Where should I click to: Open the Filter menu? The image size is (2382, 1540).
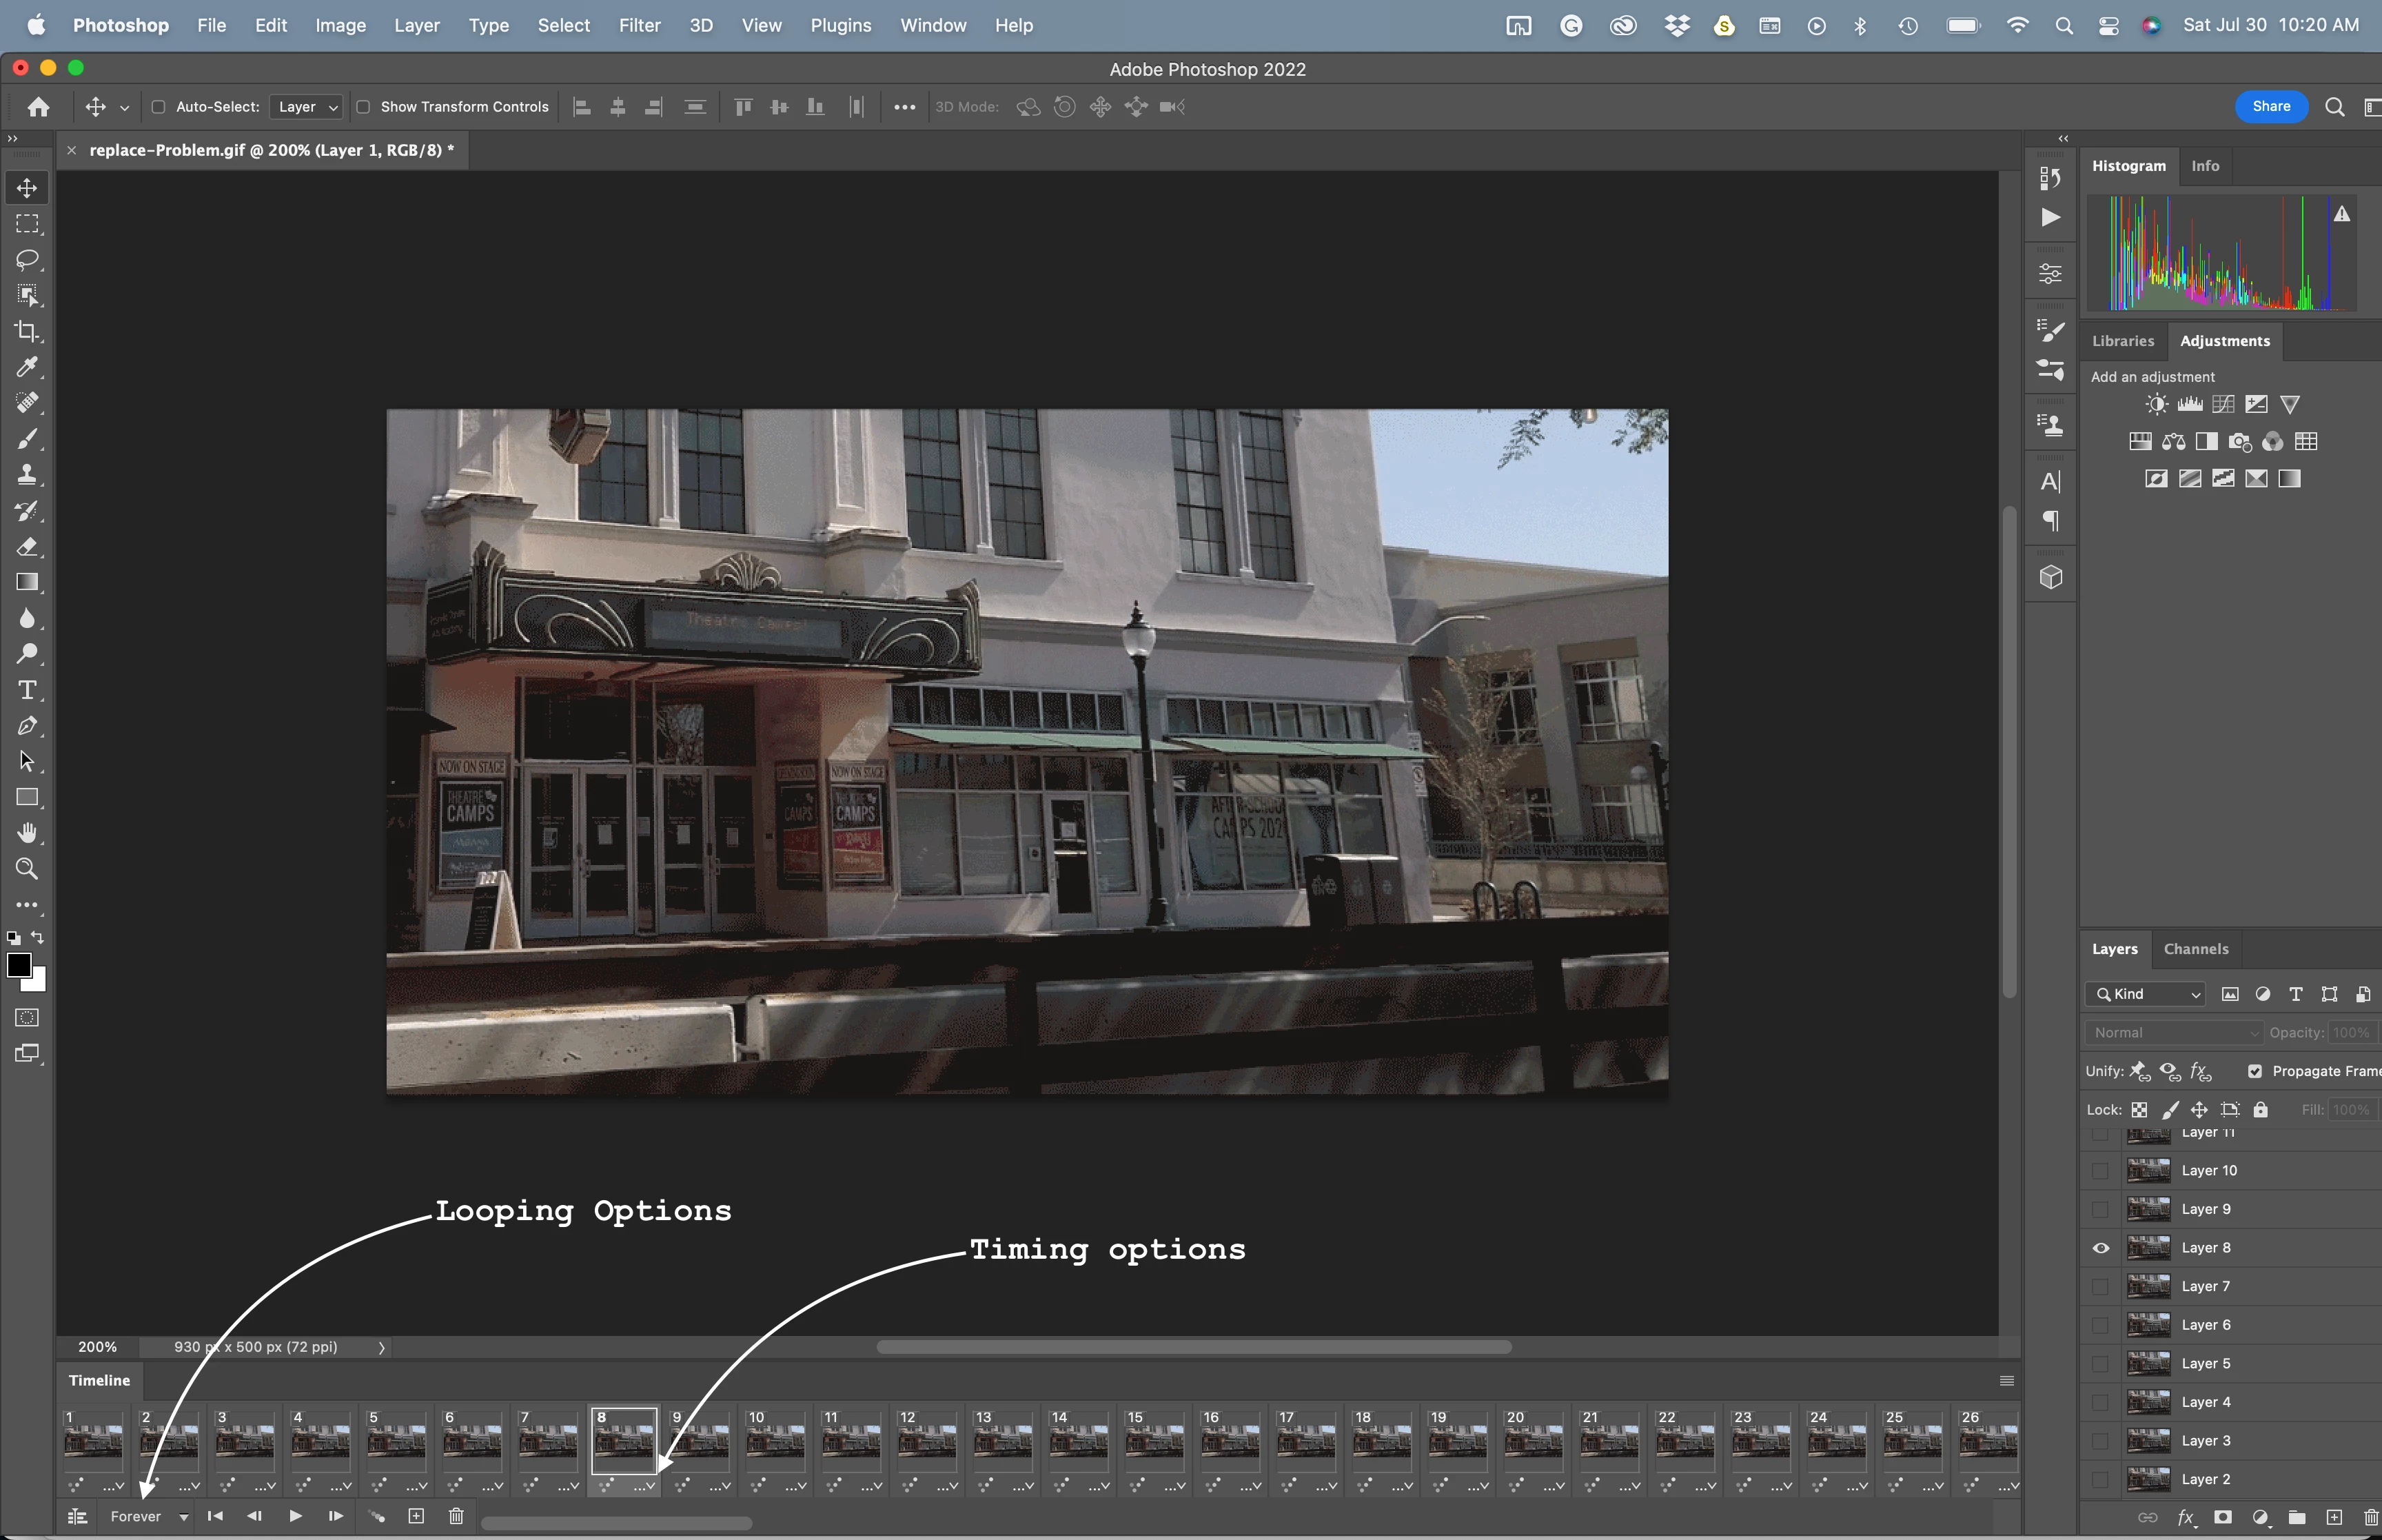[x=639, y=25]
